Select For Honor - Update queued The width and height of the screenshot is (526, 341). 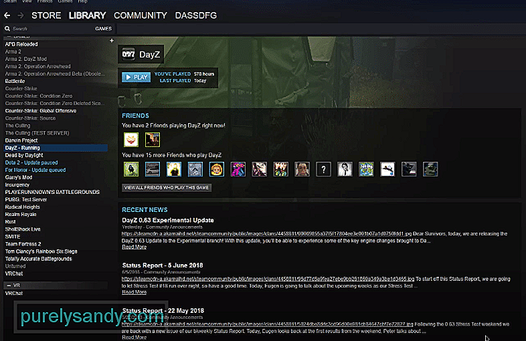pyautogui.click(x=35, y=170)
